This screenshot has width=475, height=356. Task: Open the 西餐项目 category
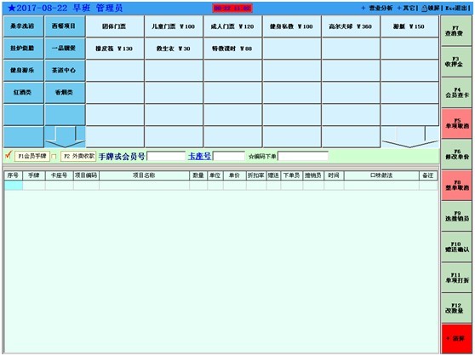[65, 26]
